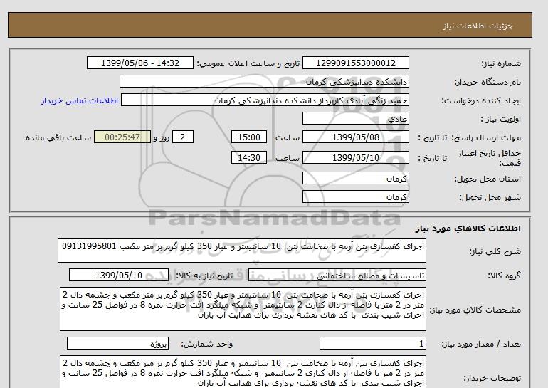Click the label تعداد / مقدار مورد نیاز
The width and height of the screenshot is (548, 388).
[481, 345]
